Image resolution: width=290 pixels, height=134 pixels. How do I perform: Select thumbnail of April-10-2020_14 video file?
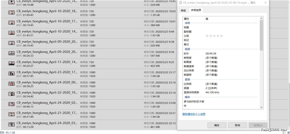11,33
